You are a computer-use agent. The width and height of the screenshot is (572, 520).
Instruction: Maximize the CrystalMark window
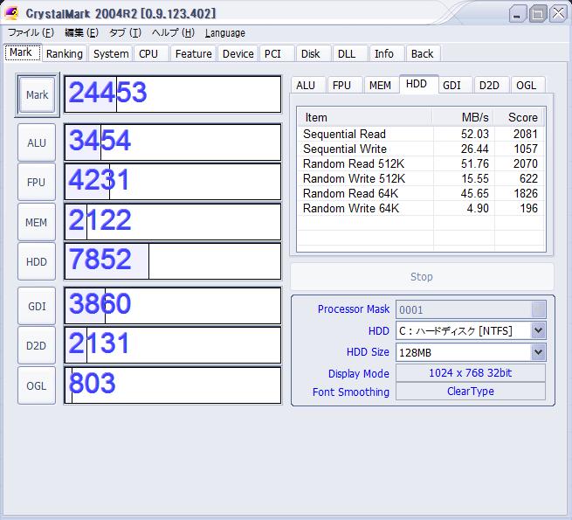pos(538,14)
